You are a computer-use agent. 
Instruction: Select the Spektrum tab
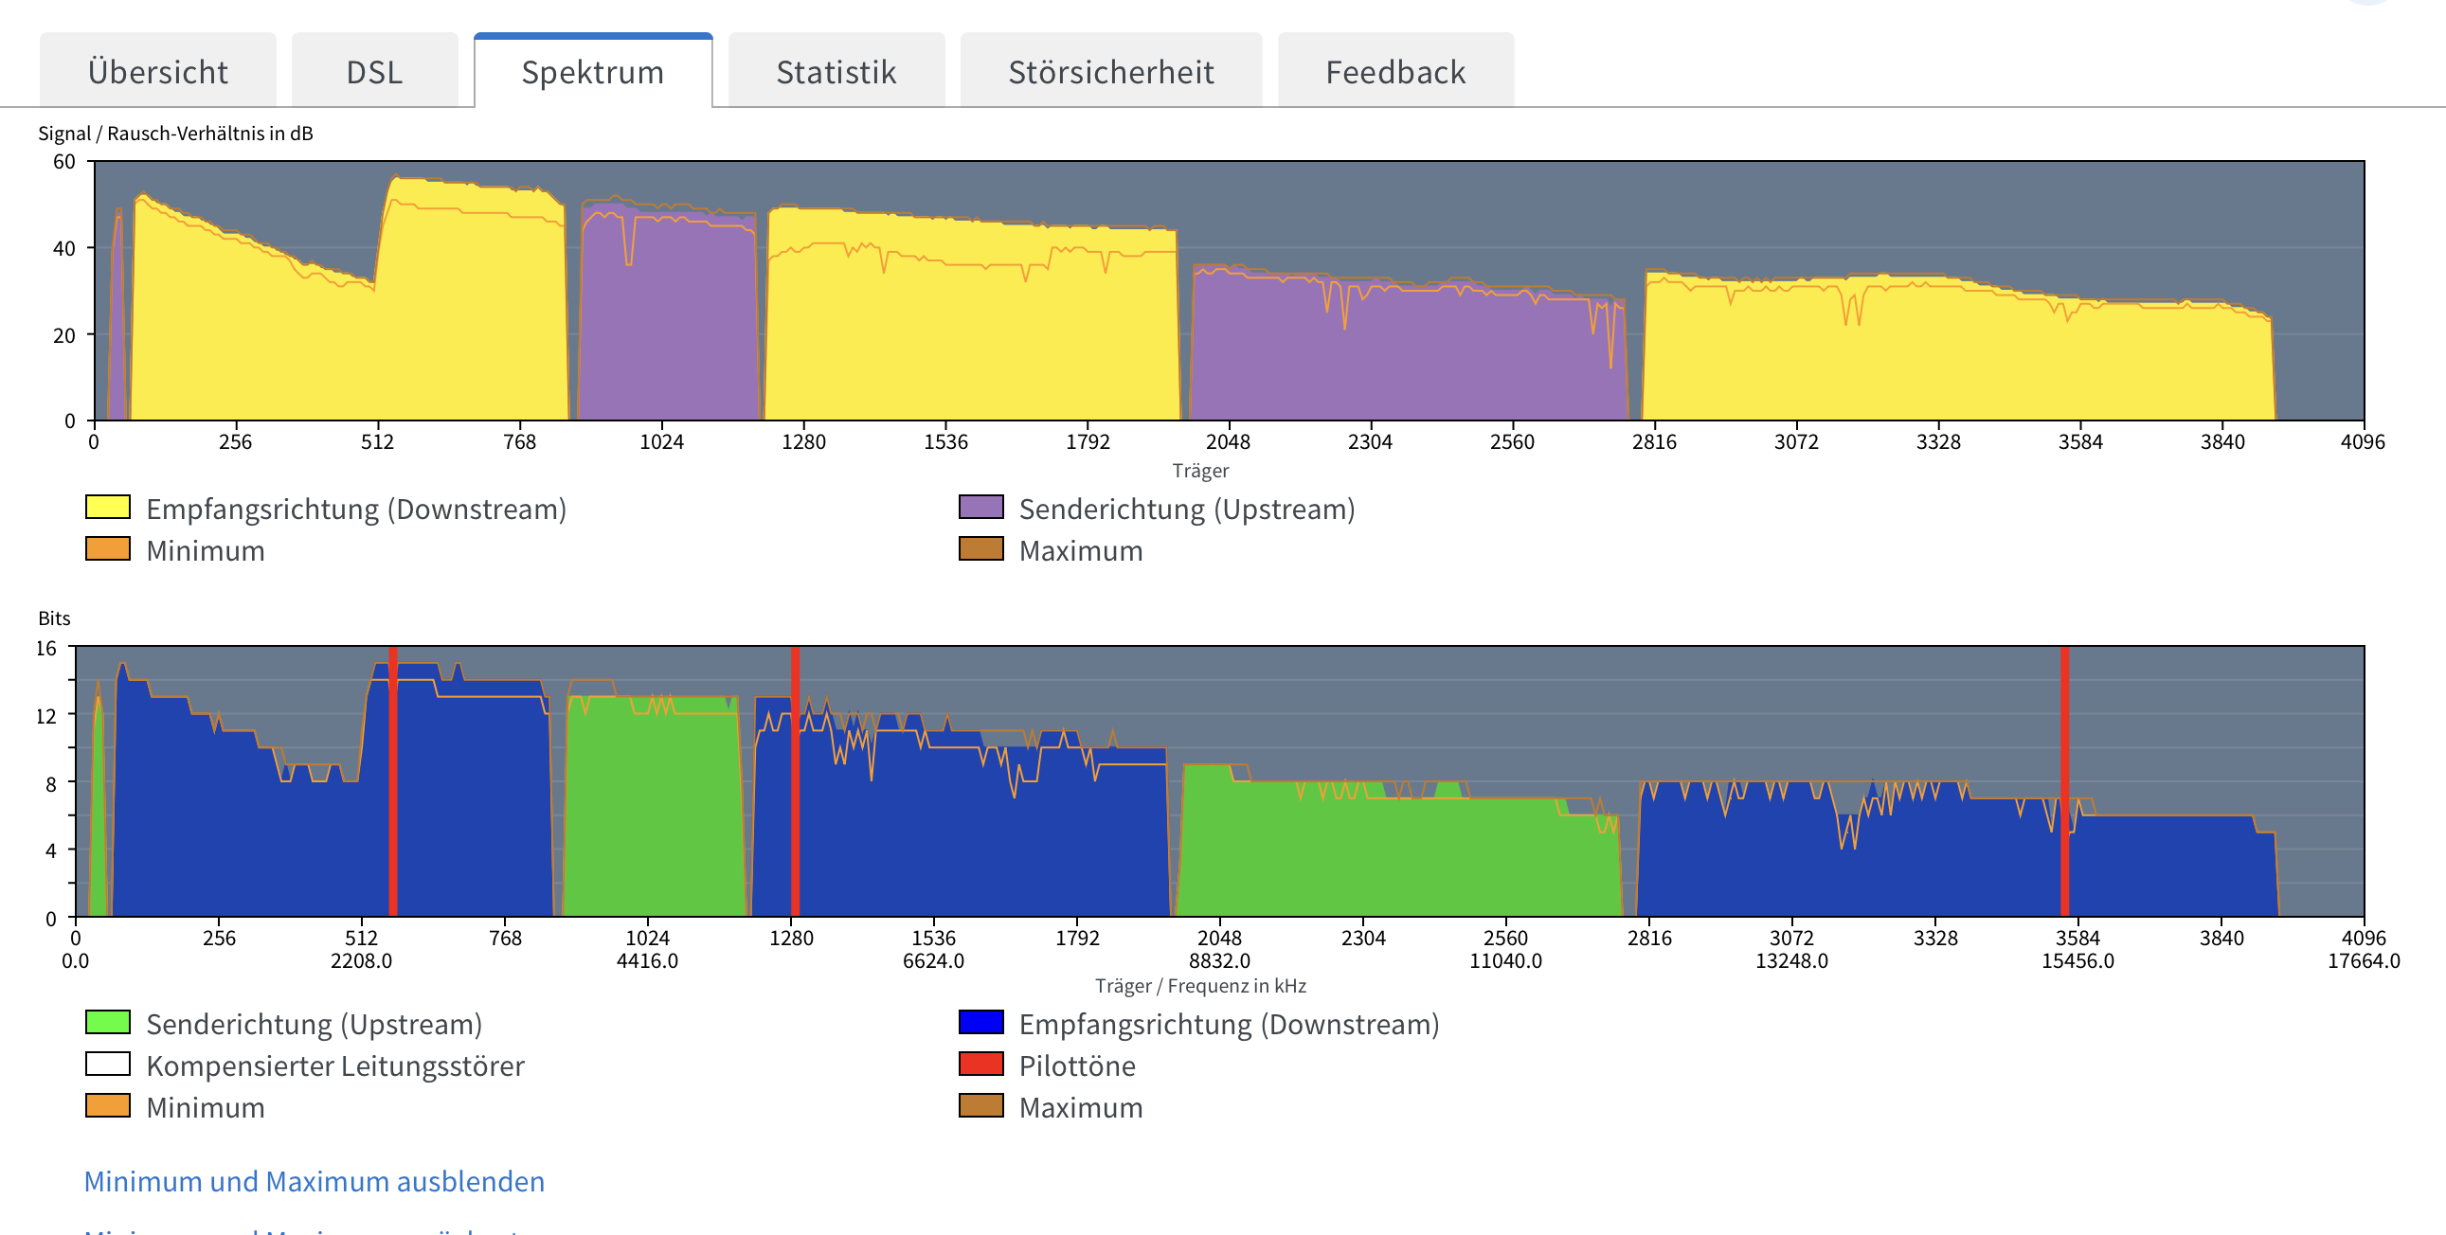tap(592, 72)
